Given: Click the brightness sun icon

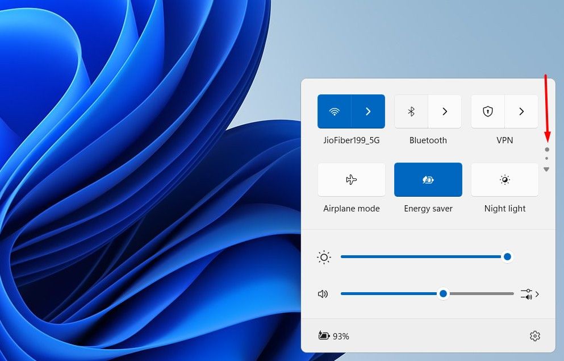Looking at the screenshot, I should click(x=323, y=257).
